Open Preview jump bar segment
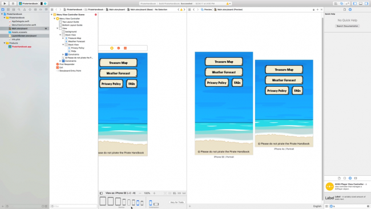 (207, 10)
